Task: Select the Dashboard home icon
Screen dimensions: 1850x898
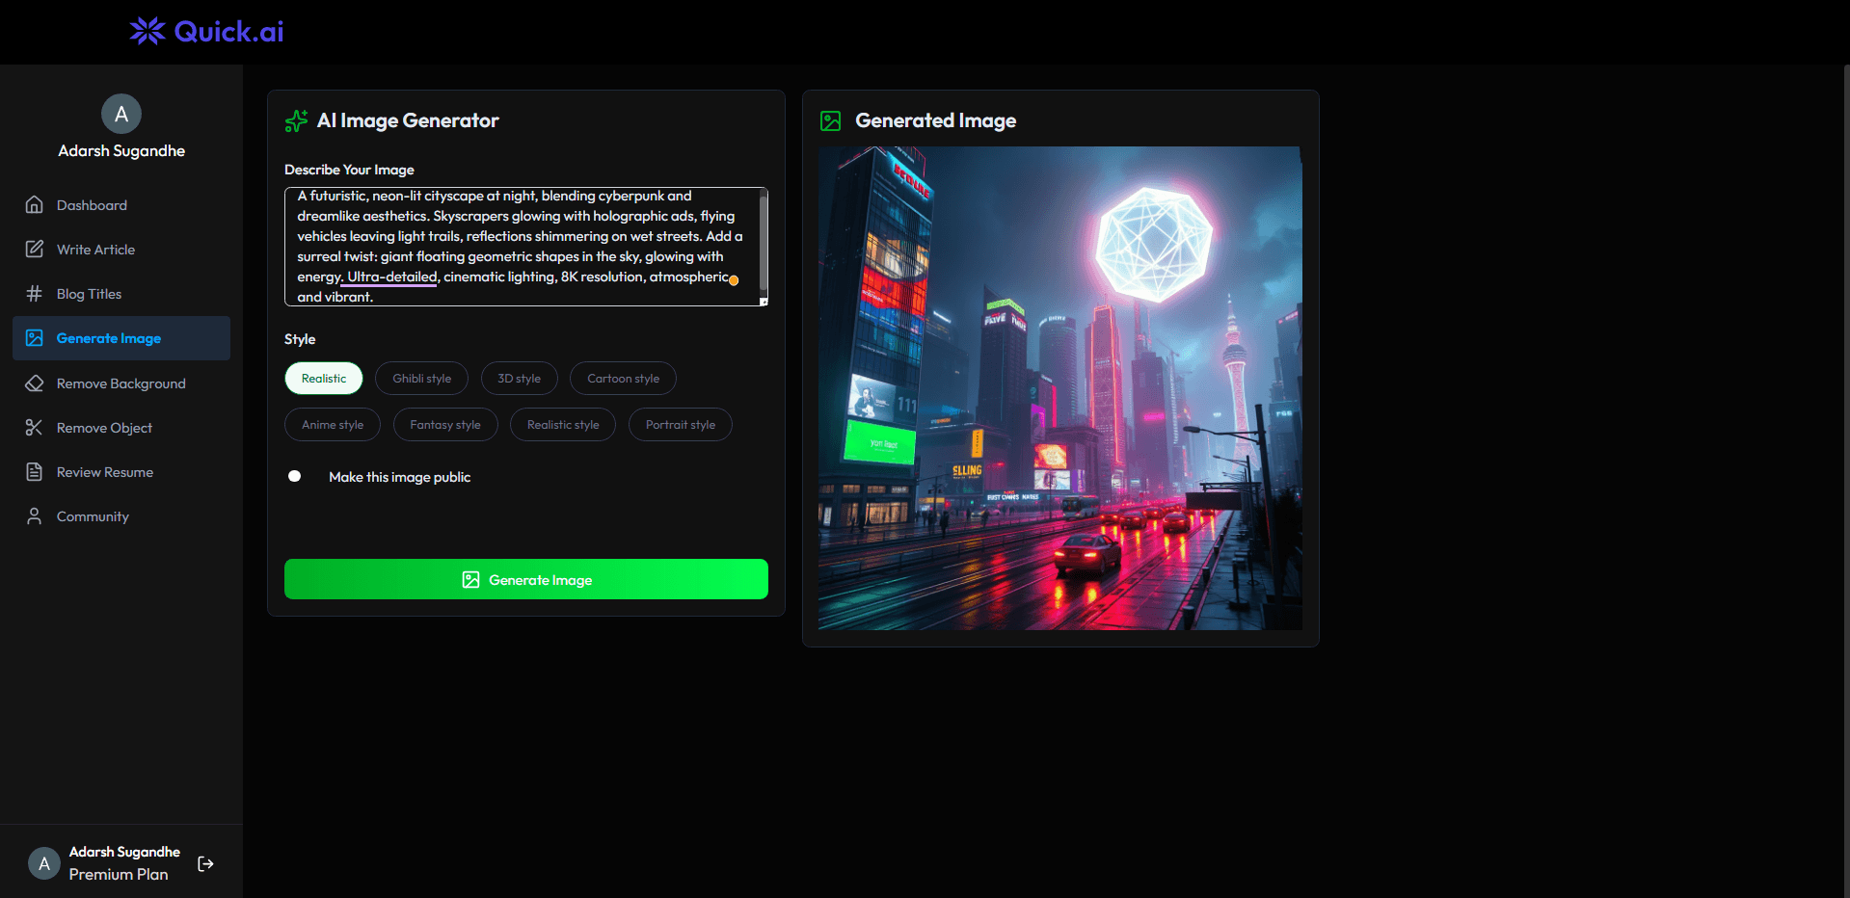Action: pyautogui.click(x=34, y=204)
